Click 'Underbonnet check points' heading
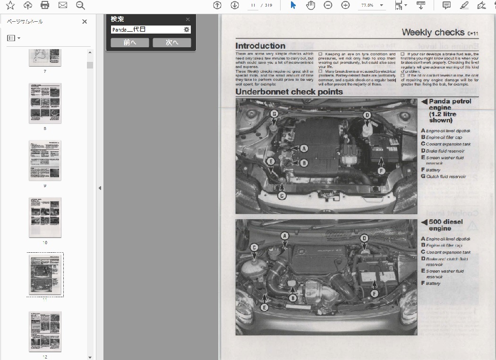The image size is (496, 360). point(289,92)
